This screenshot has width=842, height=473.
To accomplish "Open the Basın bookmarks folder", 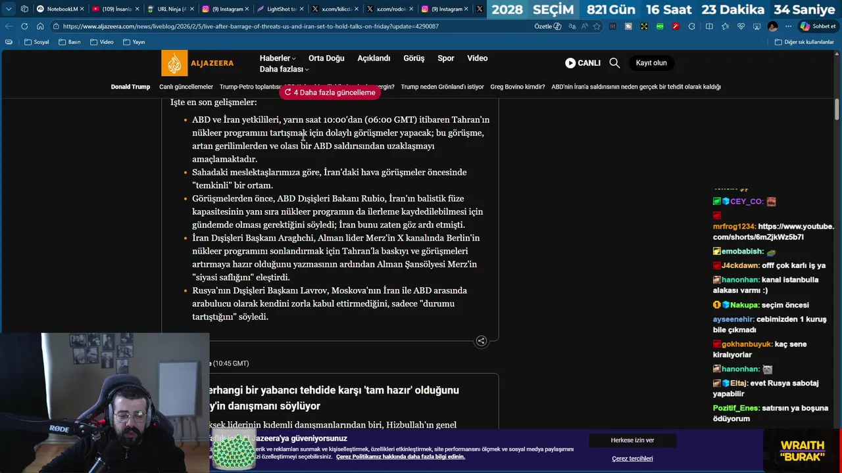I will coord(70,42).
